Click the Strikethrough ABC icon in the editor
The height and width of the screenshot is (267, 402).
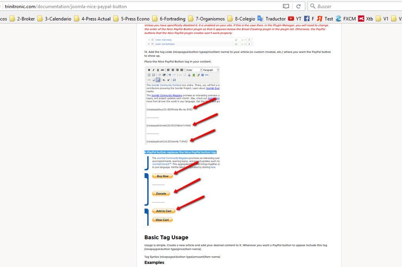point(163,70)
